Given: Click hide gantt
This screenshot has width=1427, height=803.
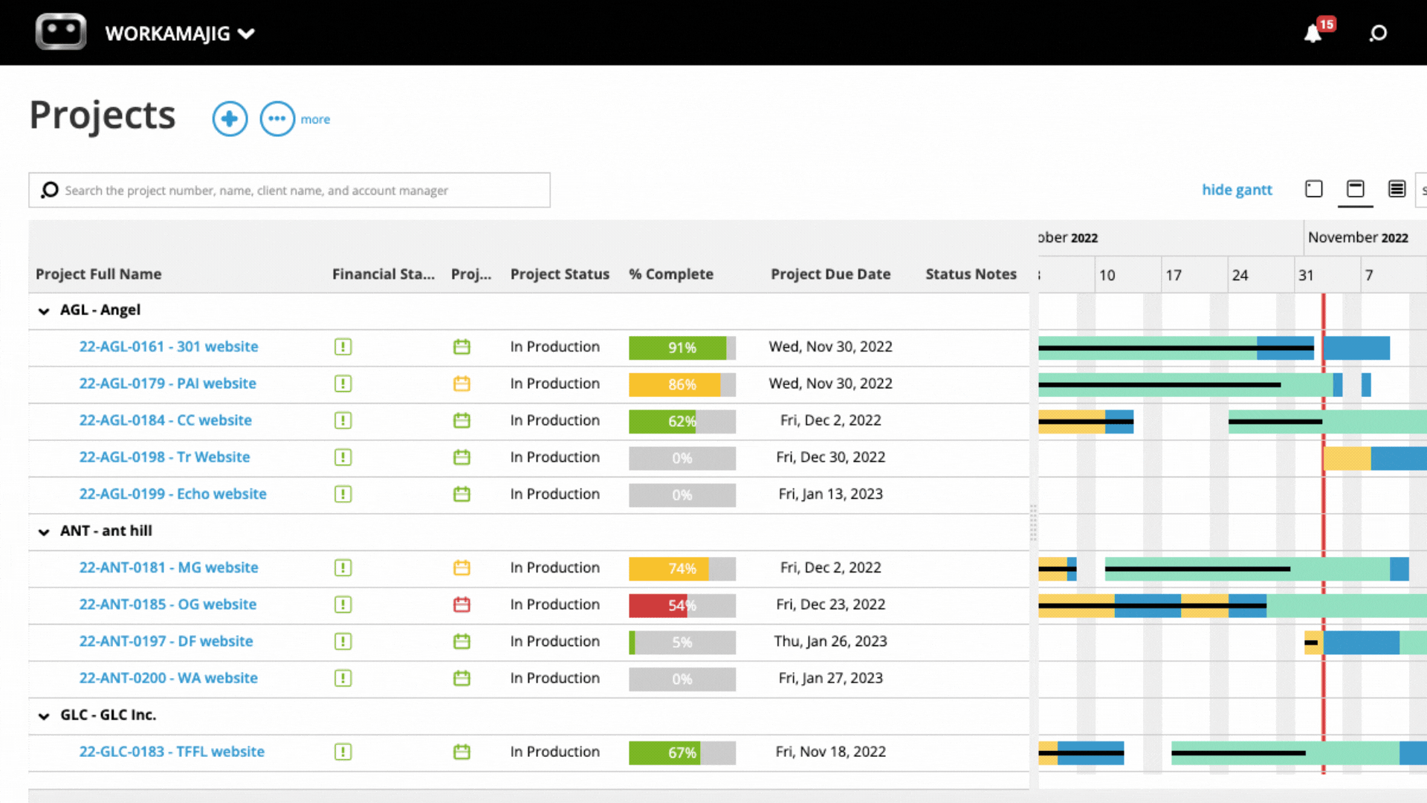Looking at the screenshot, I should click(x=1237, y=190).
